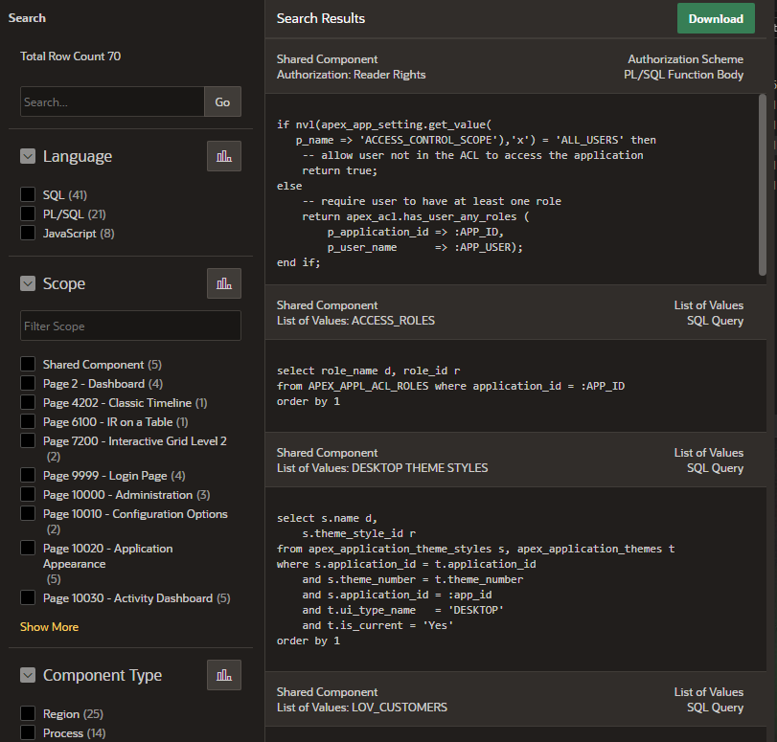The width and height of the screenshot is (777, 742).
Task: Collapse the Language facet section
Action: (28, 156)
